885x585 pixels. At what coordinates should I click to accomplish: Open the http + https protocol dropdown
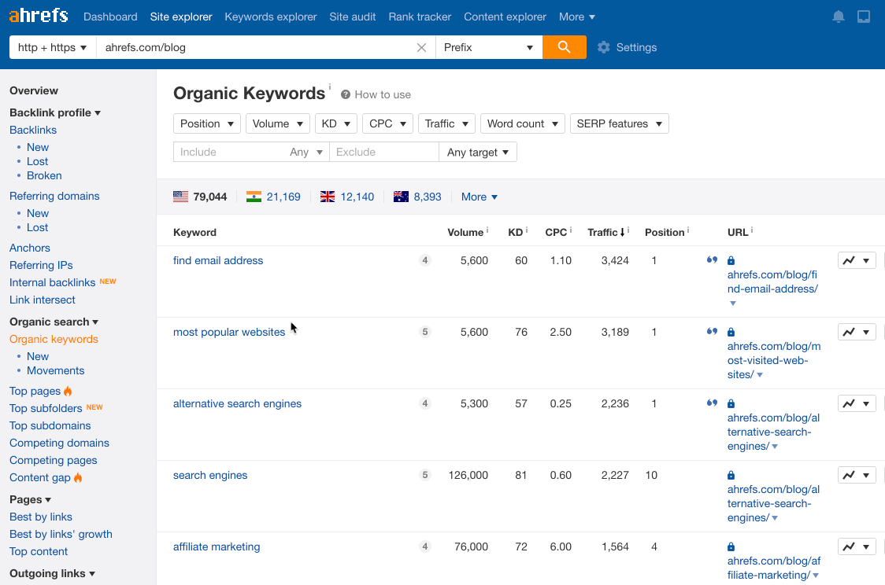52,47
